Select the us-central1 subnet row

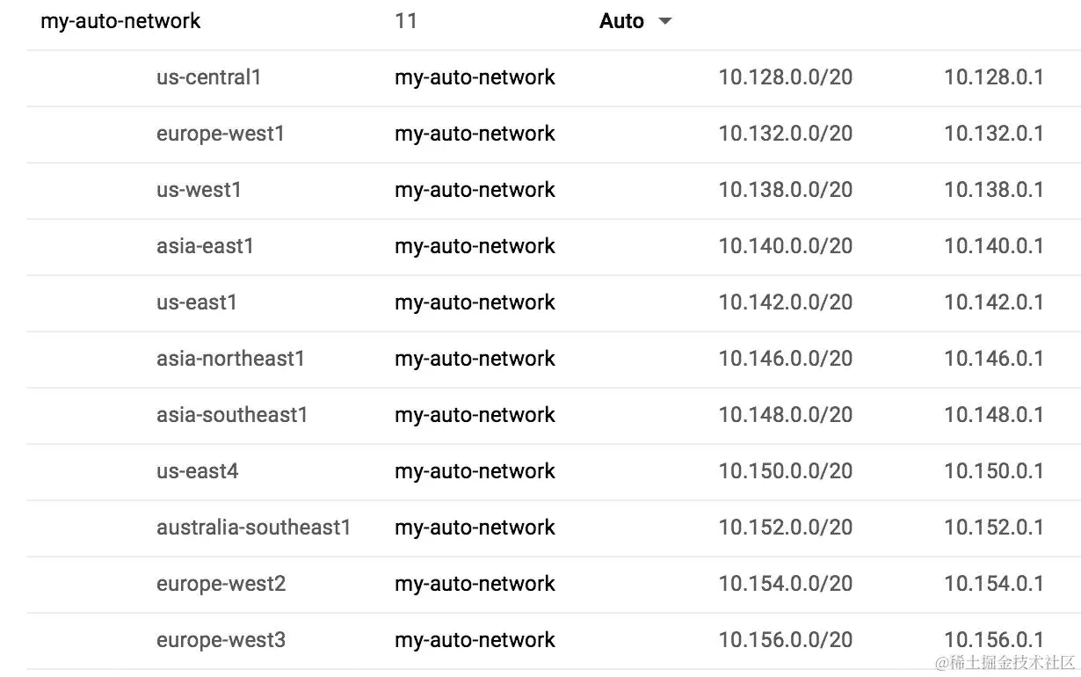coord(554,78)
